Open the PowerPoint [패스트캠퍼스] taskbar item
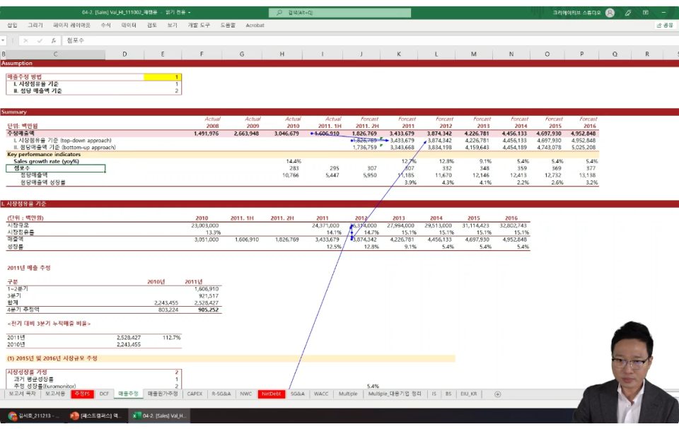This screenshot has height=429, width=679. (97, 416)
